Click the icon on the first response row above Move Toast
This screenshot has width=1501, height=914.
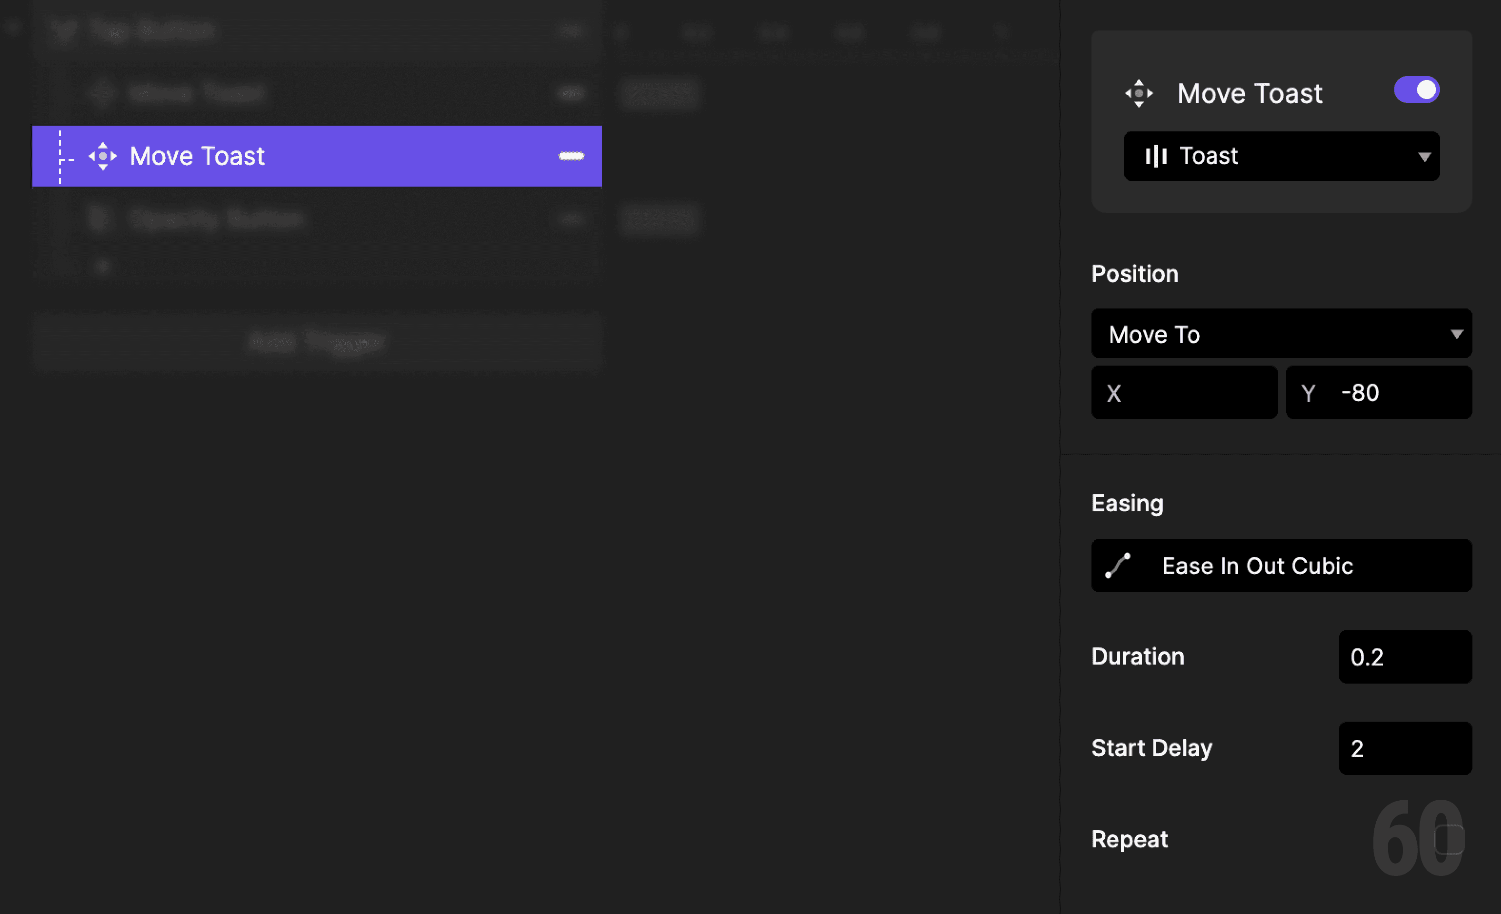click(102, 92)
